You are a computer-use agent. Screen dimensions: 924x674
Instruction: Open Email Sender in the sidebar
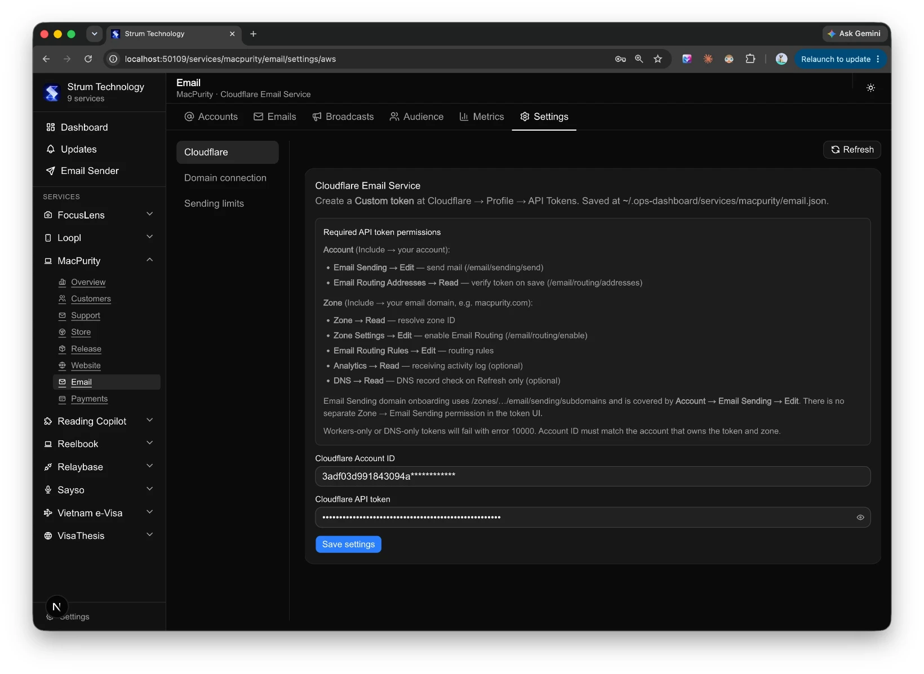coord(99,171)
